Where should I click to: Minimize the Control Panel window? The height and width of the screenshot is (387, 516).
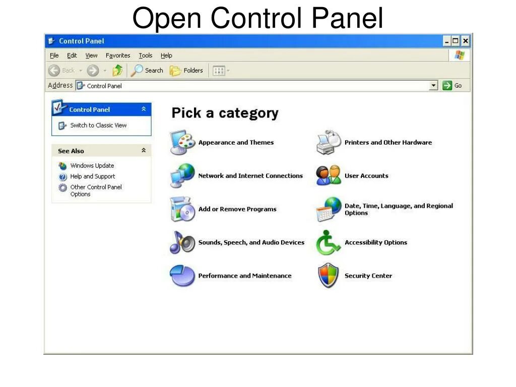446,41
